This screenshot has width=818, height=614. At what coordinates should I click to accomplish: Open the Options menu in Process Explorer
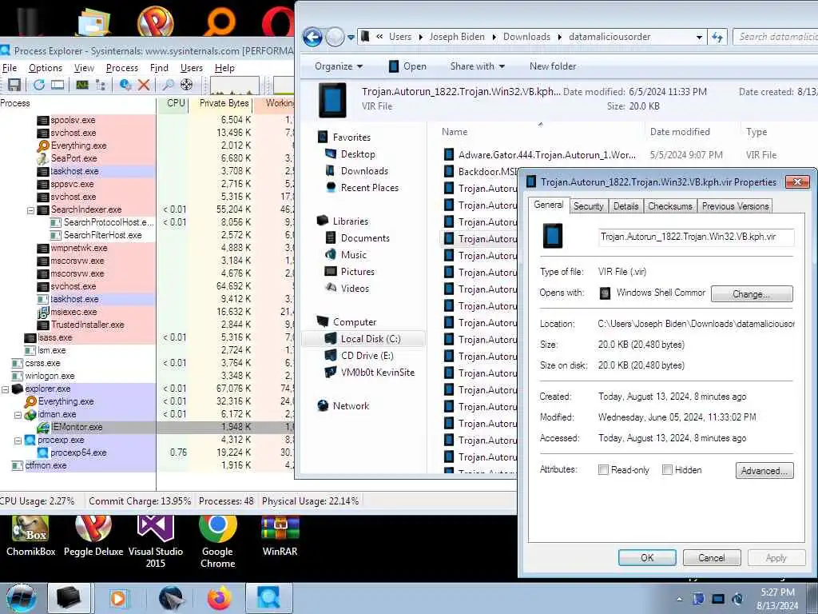(x=46, y=68)
